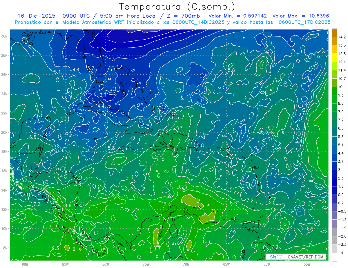Click the 75W longitude axis label
Screen dimensions: 348x268
(x=146, y=264)
